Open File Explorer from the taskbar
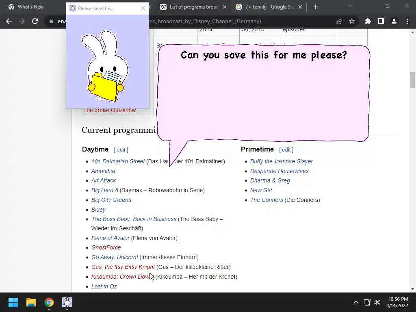The width and height of the screenshot is (416, 312). (x=31, y=302)
